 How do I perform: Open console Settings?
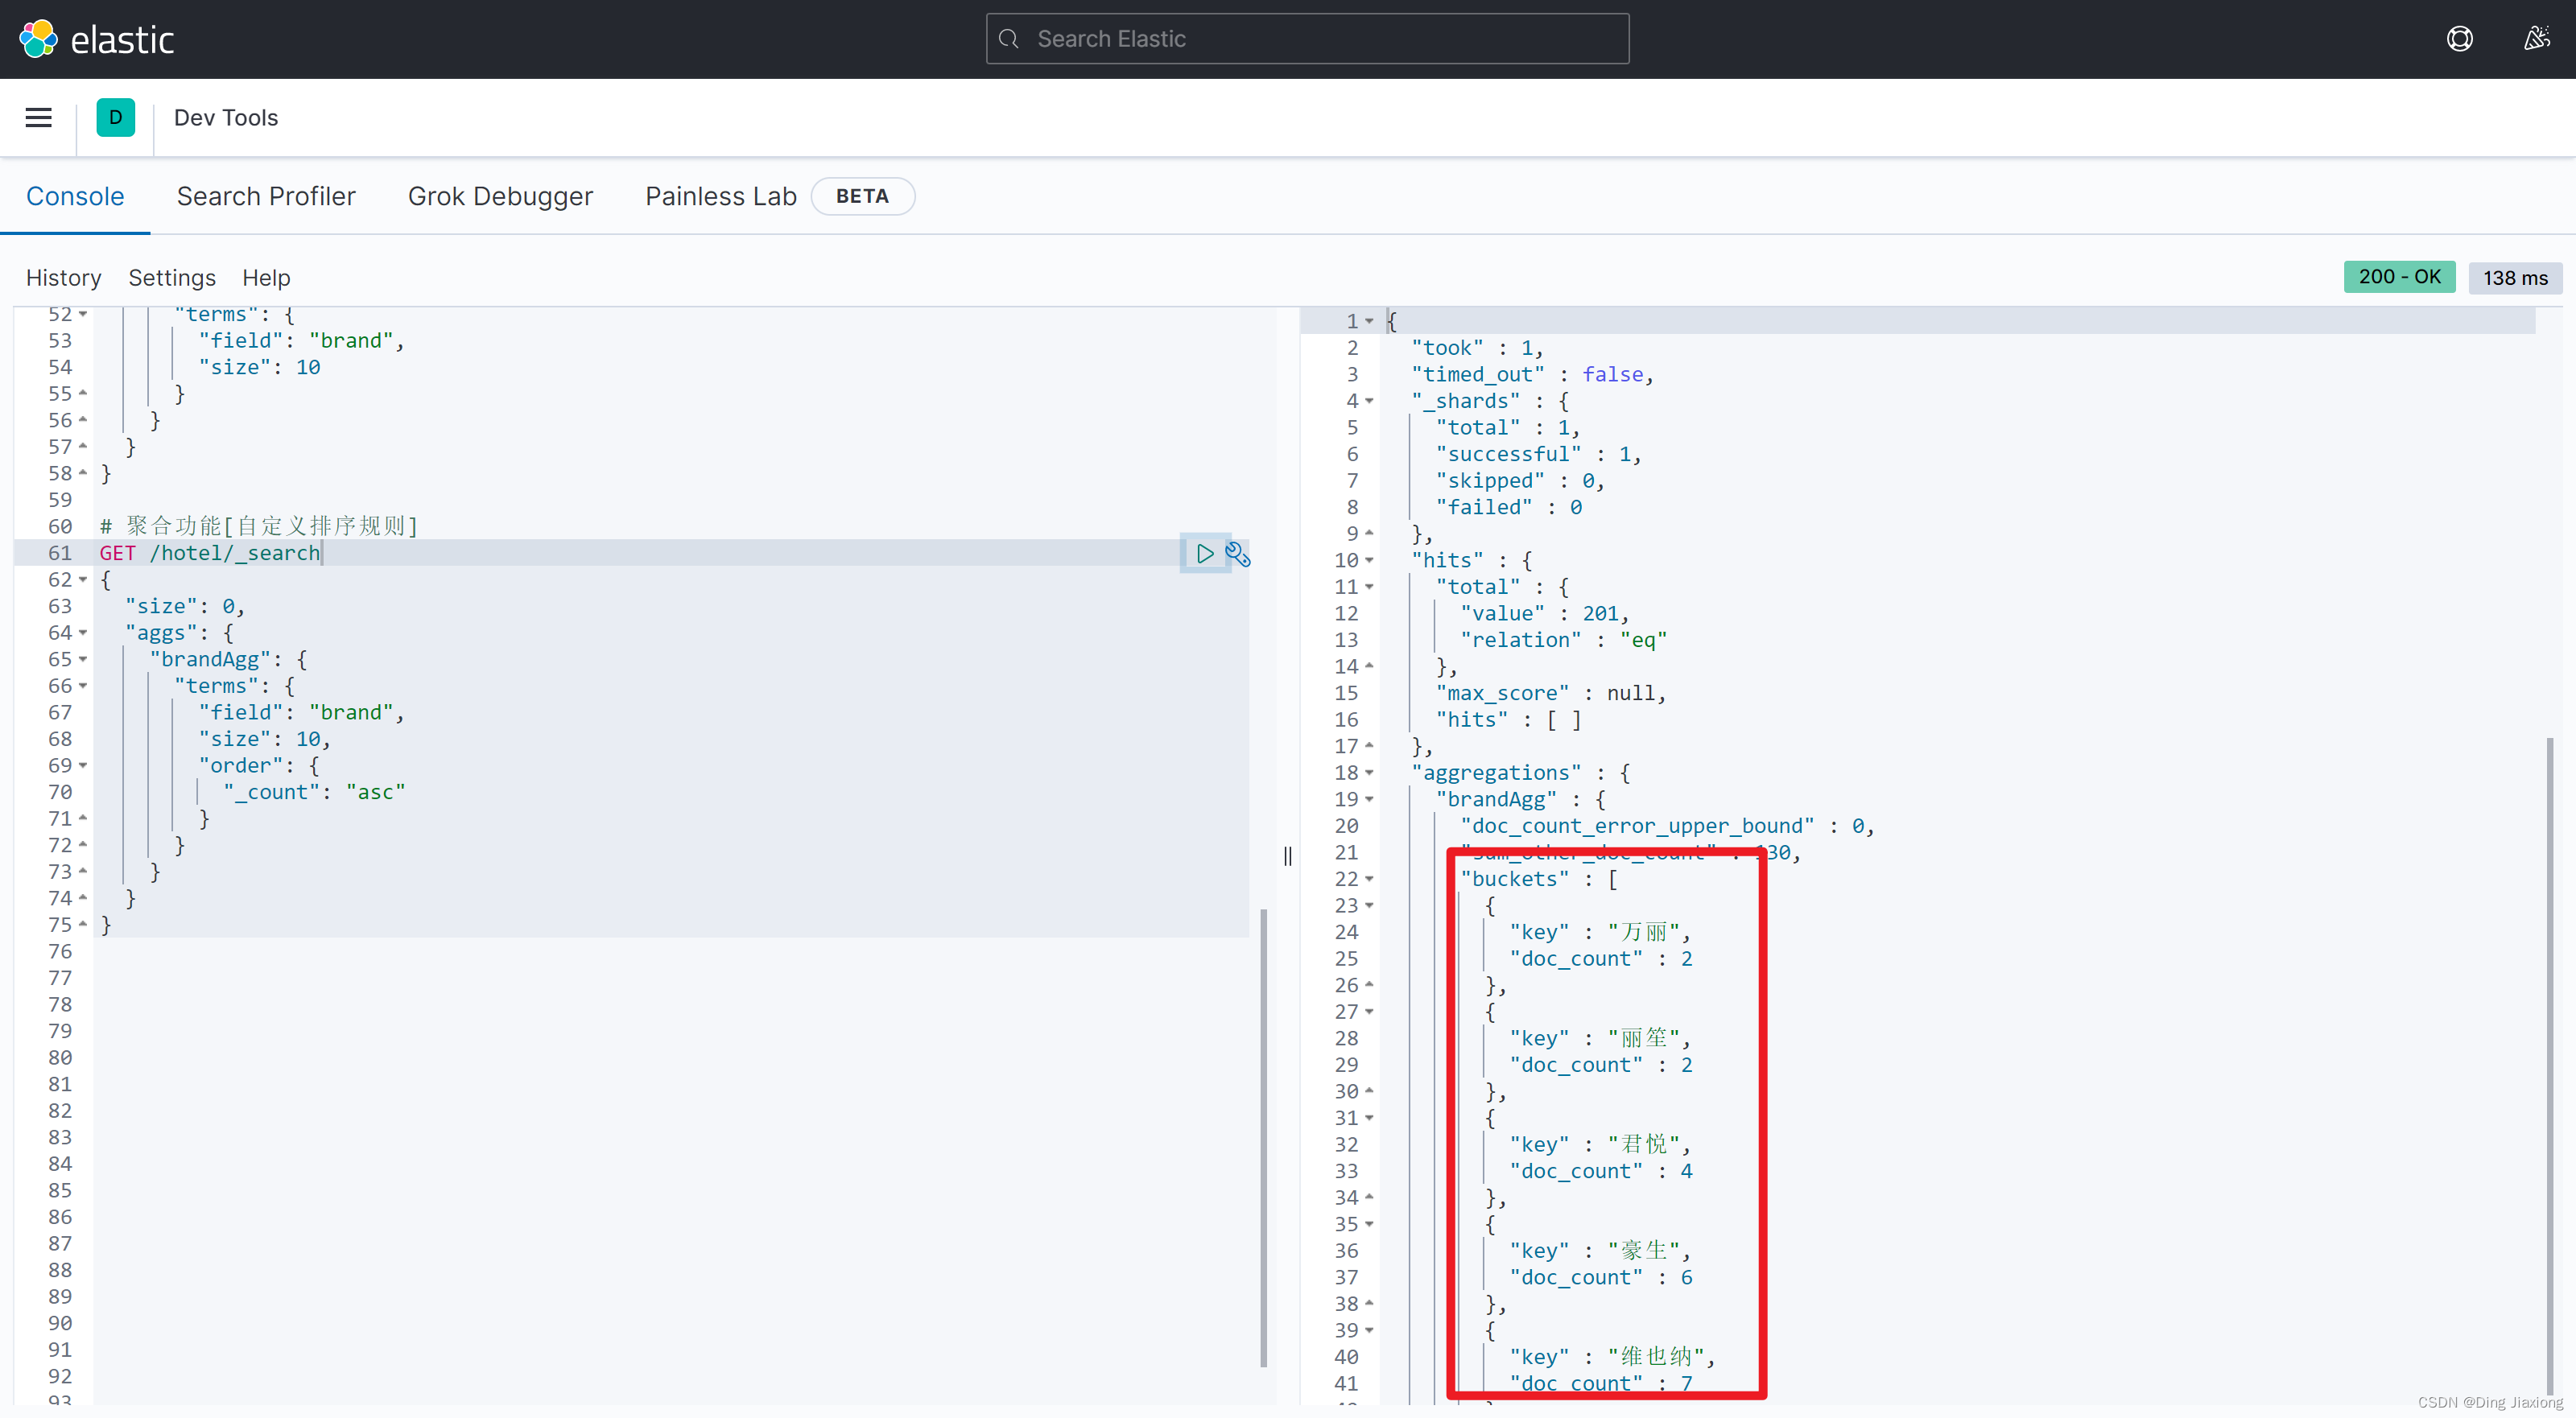tap(172, 278)
